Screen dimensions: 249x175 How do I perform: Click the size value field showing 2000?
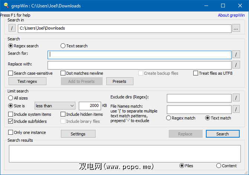tap(90, 106)
